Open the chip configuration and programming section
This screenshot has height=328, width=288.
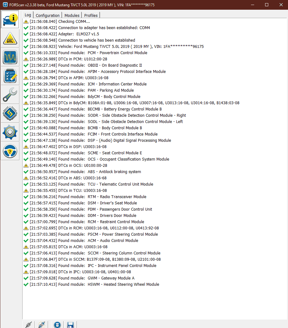point(10,114)
